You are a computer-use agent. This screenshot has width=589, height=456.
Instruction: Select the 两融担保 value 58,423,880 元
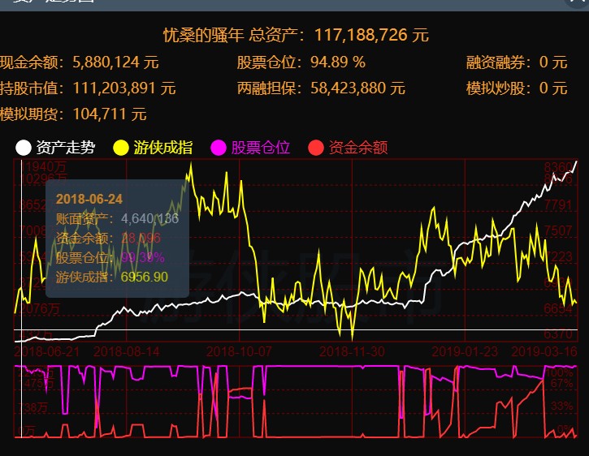pyautogui.click(x=353, y=88)
